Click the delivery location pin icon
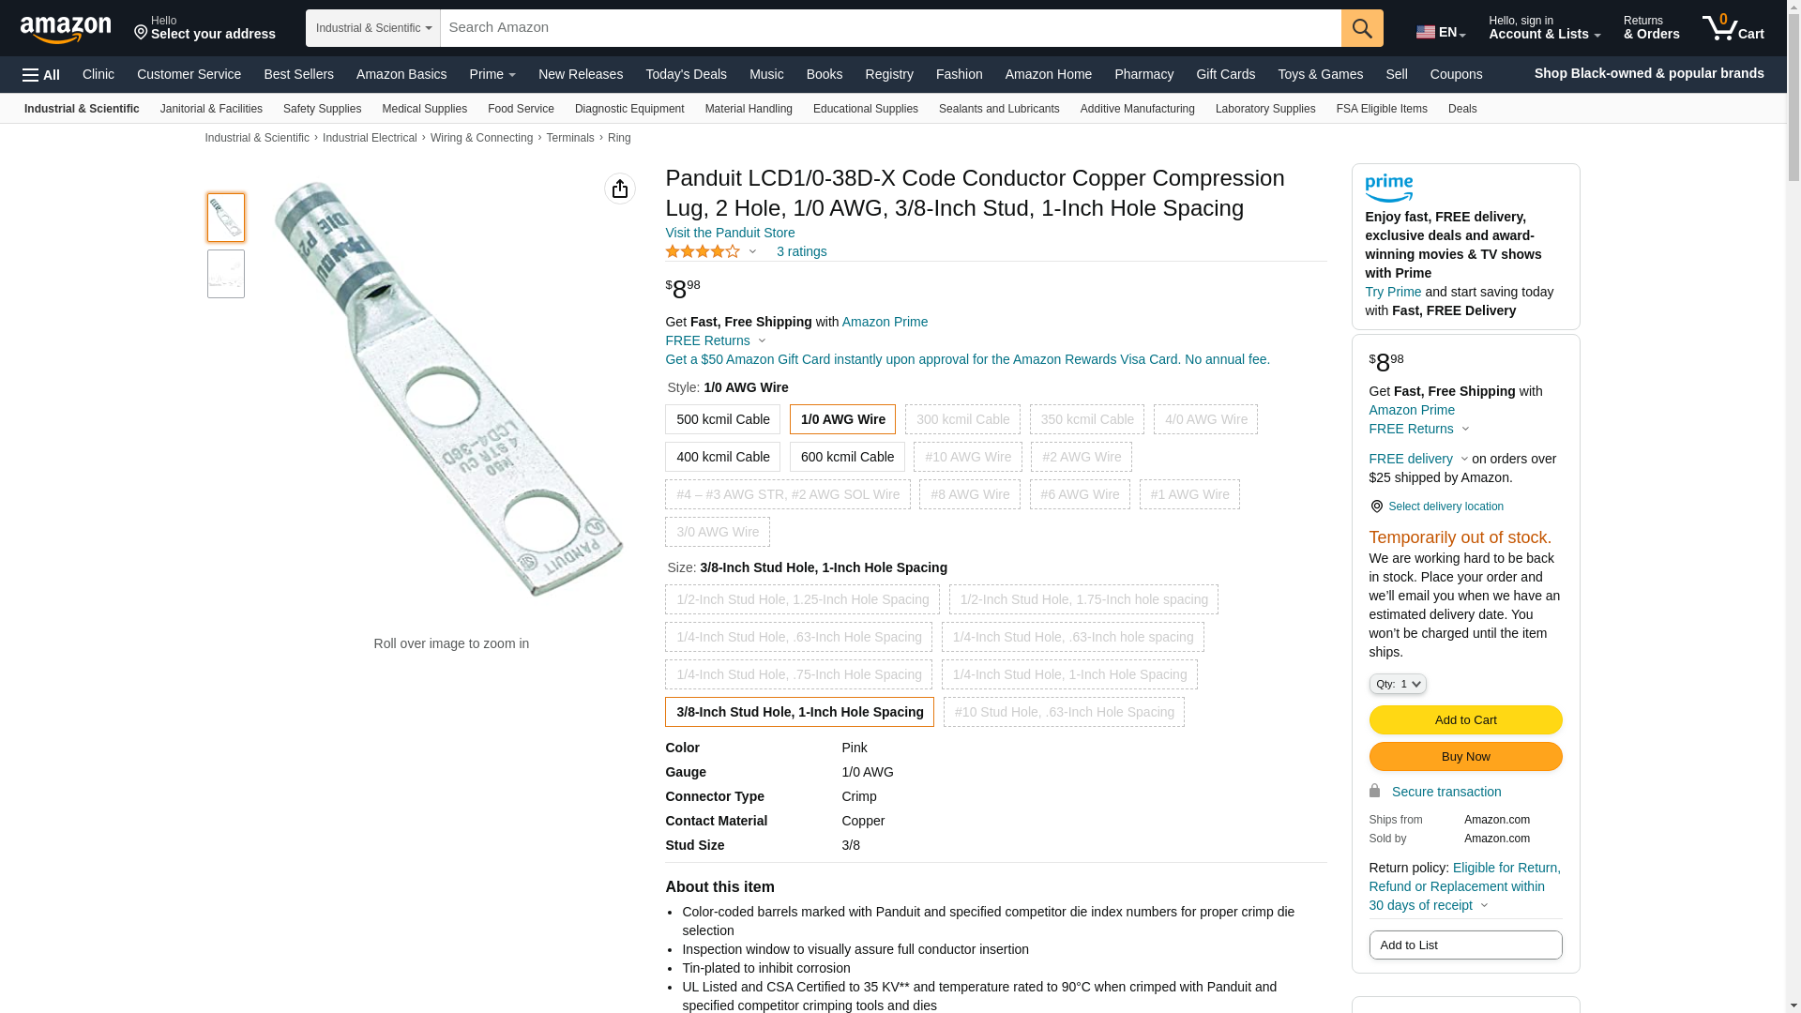The image size is (1801, 1013). [x=1376, y=506]
